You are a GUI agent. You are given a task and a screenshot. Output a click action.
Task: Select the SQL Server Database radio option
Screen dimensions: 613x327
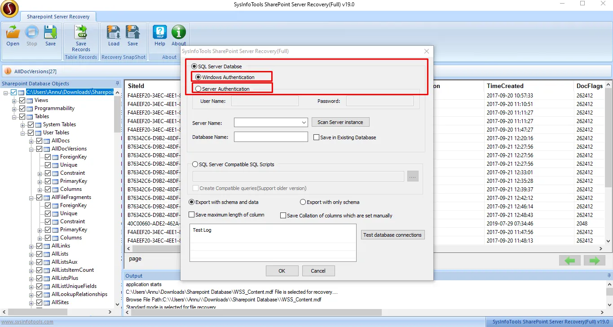(195, 66)
